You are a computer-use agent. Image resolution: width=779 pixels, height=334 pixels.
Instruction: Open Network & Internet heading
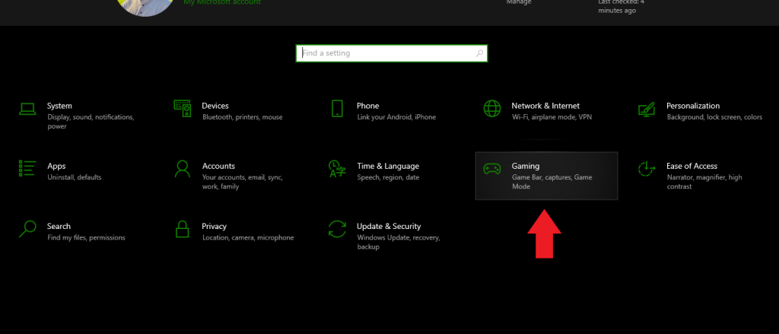coord(545,105)
